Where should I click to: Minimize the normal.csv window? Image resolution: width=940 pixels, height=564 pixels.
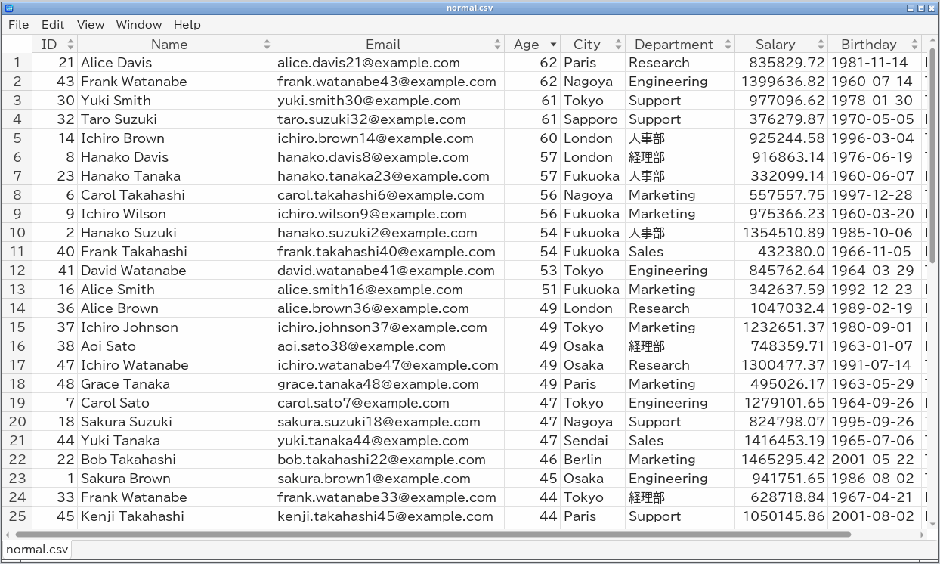point(911,8)
